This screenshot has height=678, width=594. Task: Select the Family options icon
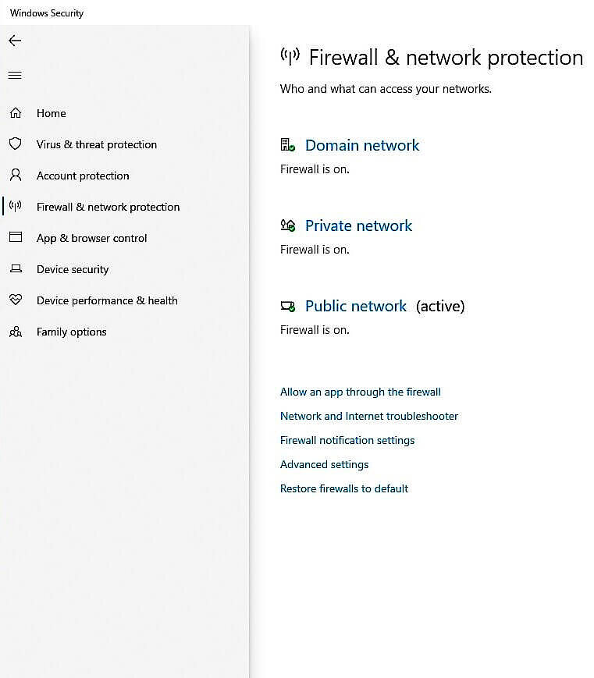pyautogui.click(x=14, y=332)
